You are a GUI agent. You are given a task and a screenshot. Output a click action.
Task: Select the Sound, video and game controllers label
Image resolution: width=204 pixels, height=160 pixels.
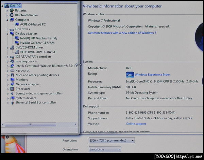pos(39,93)
